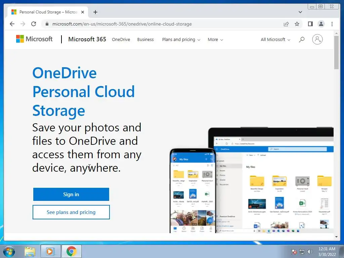344x258 pixels.
Task: Click the laptop OneDrive mockup image
Action: tap(274, 180)
